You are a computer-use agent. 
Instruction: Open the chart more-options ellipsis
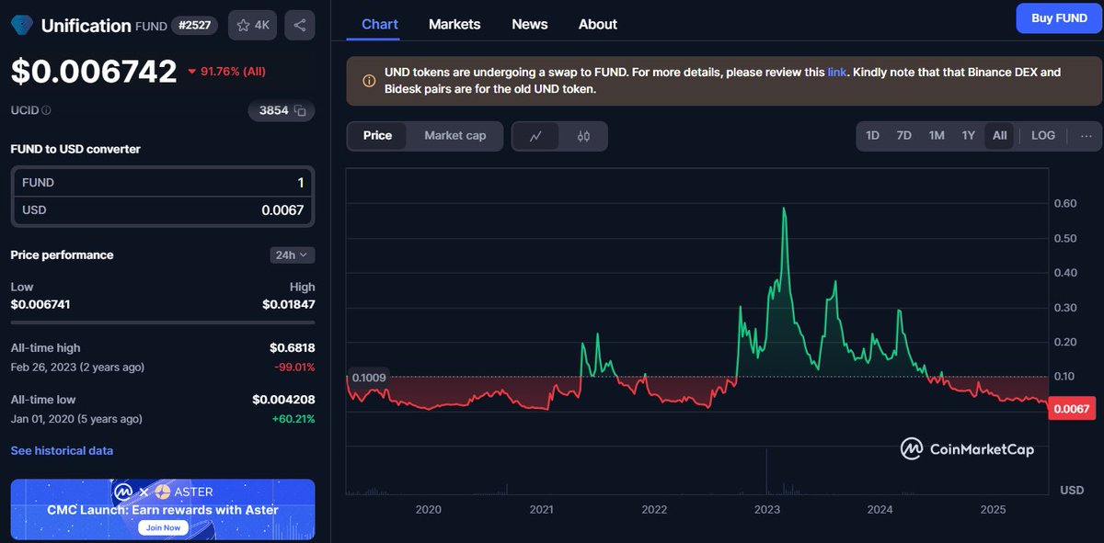point(1086,135)
